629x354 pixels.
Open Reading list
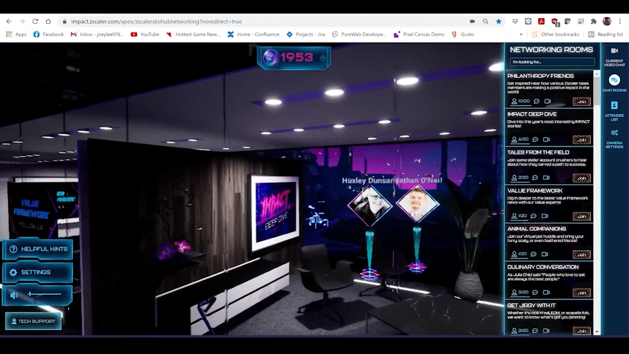click(x=606, y=35)
